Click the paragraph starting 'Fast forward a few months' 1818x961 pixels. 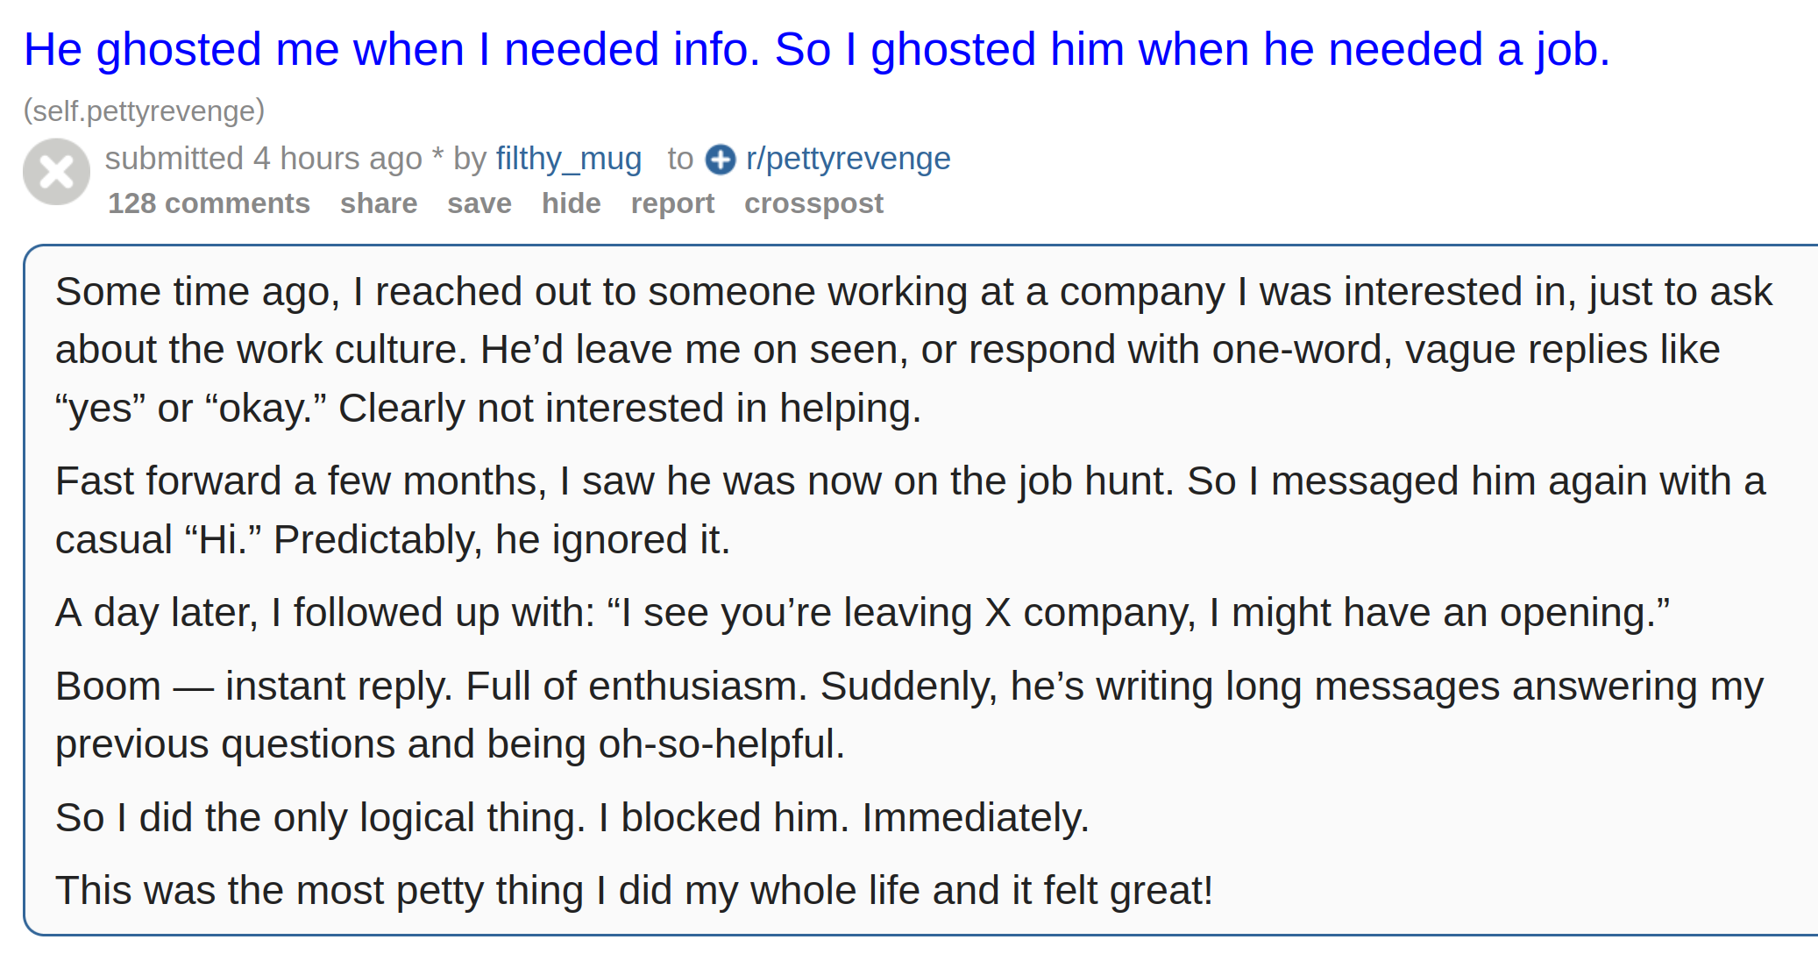910,510
